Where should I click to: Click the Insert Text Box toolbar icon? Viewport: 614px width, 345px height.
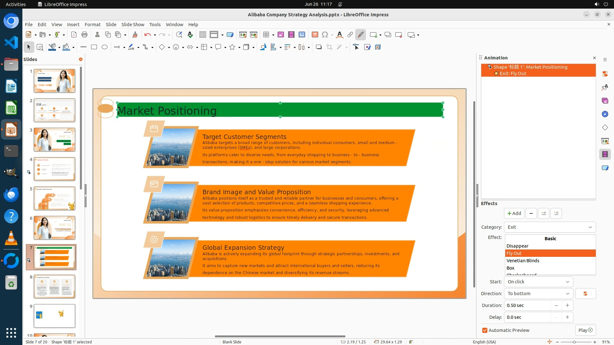point(315,35)
